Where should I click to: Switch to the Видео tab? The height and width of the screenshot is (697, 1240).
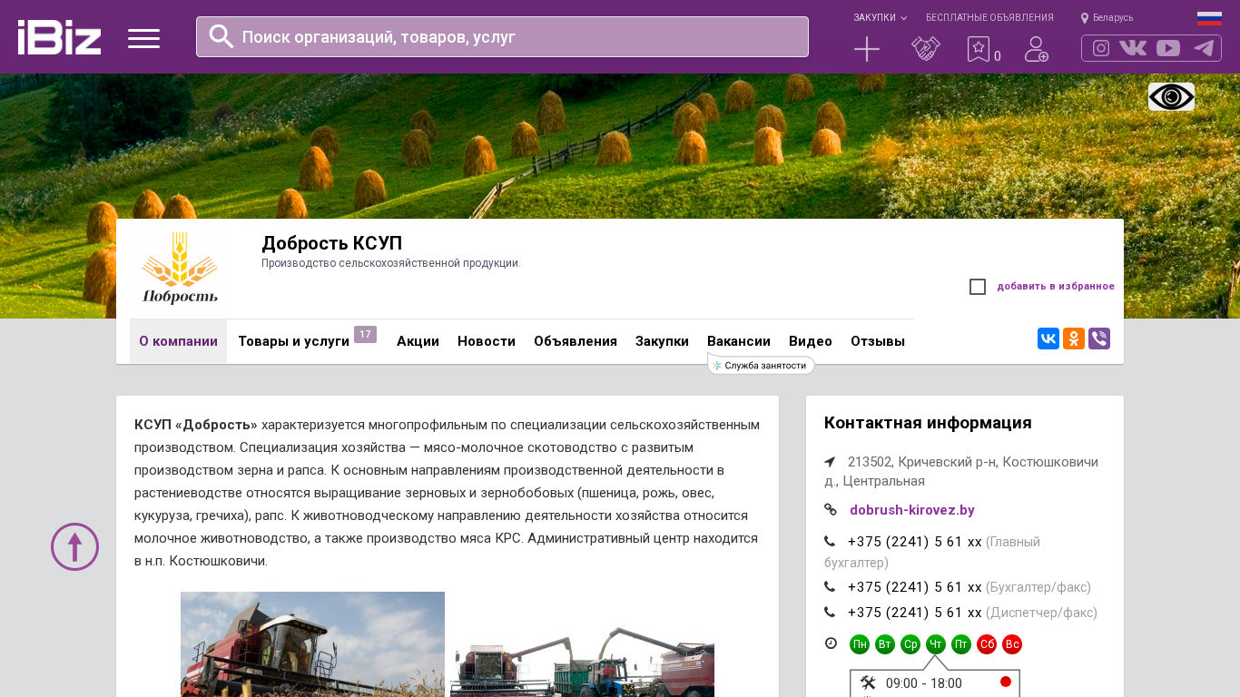[811, 341]
